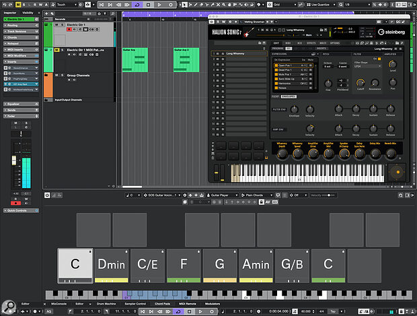This screenshot has width=417, height=316.
Task: Trigger the G/B chord pad
Action: [x=293, y=265]
